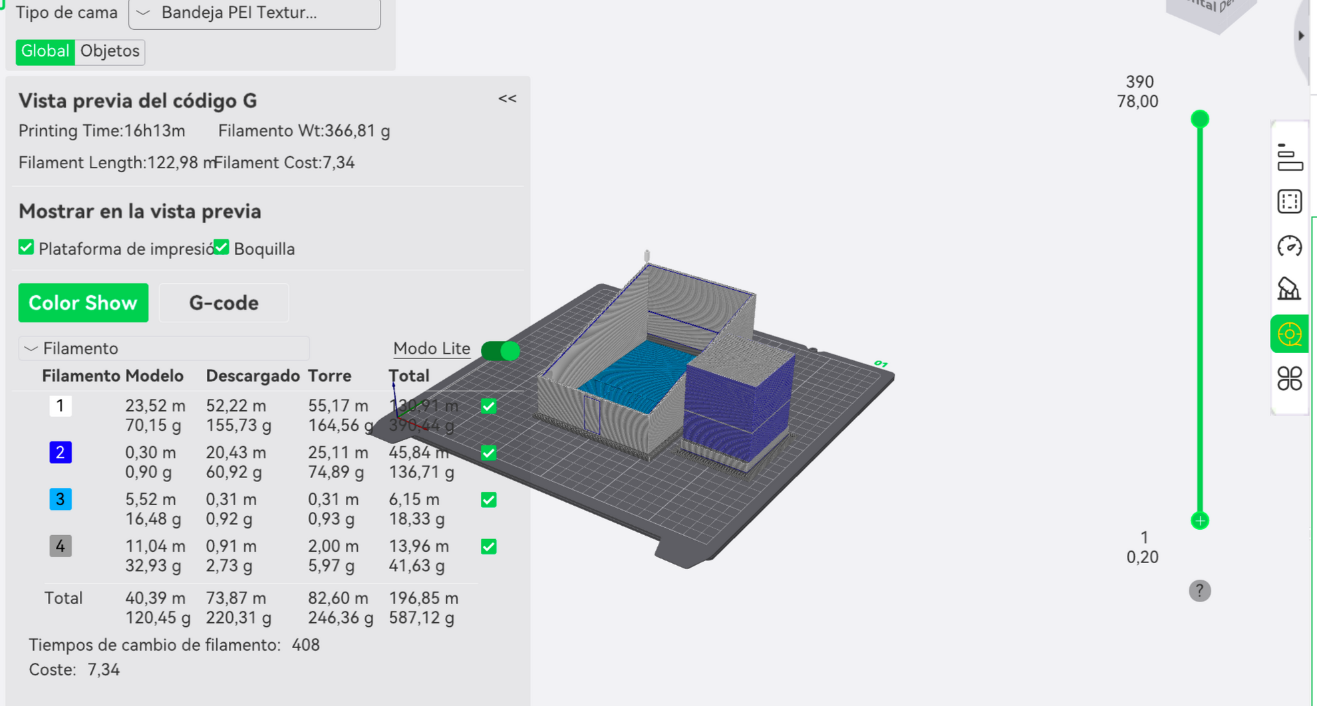Screen dimensions: 1317x706
Task: Uncheck Plataforma de impresión checkbox
Action: pyautogui.click(x=26, y=248)
